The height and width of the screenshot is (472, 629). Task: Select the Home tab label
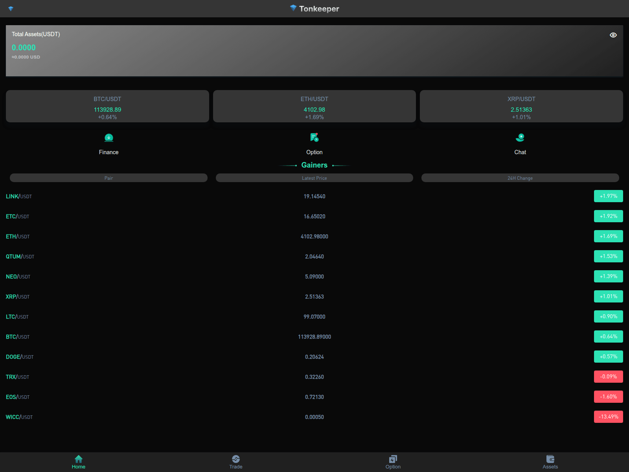click(78, 466)
